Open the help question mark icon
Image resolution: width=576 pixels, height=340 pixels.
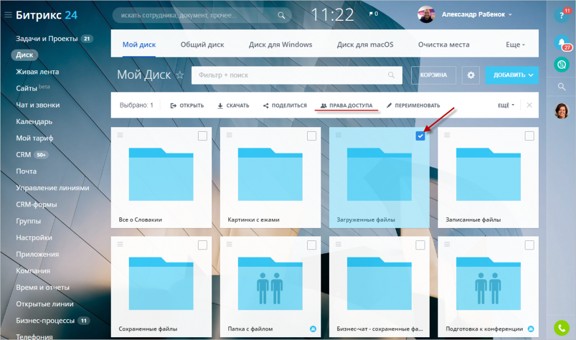[561, 15]
